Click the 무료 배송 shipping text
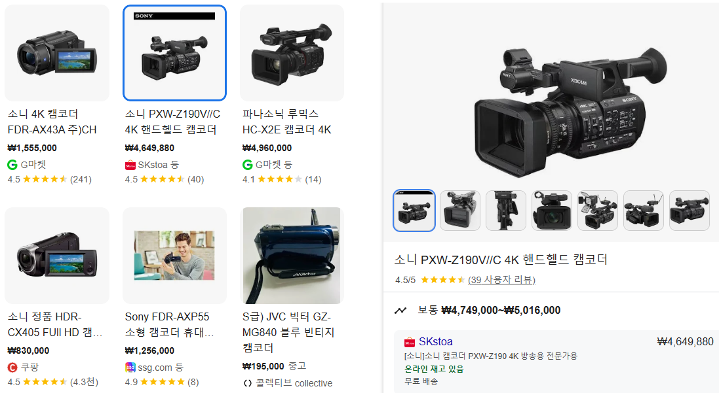Screen dimensions: 719x393 pos(421,381)
